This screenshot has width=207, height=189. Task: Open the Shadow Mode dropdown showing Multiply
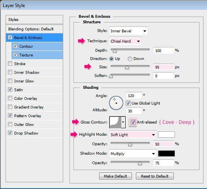133,153
